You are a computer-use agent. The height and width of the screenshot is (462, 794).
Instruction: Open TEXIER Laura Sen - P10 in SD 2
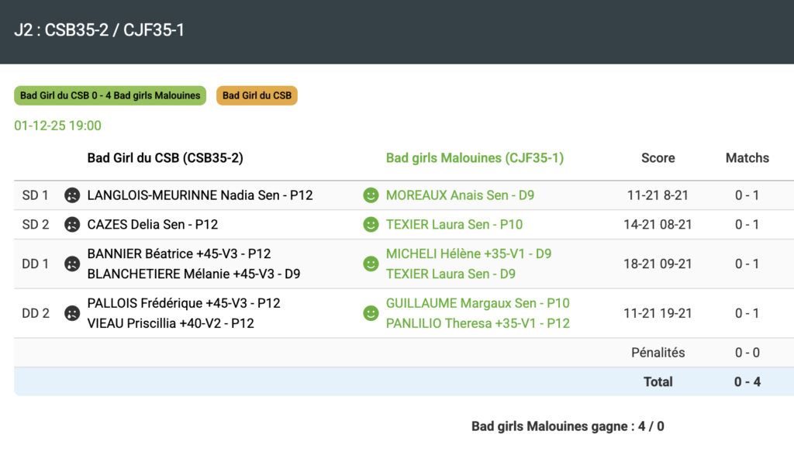[x=454, y=225]
